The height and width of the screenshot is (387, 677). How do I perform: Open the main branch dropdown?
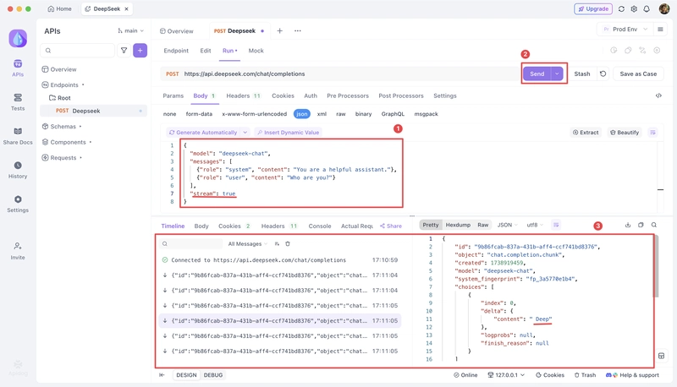click(131, 31)
